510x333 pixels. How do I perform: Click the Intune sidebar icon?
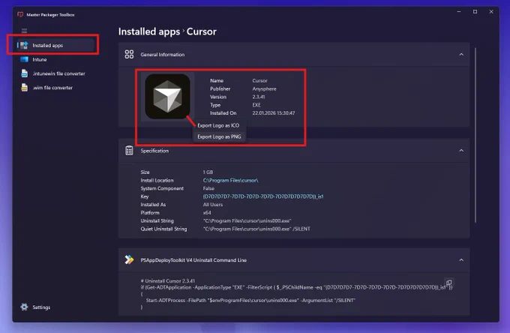click(x=25, y=59)
